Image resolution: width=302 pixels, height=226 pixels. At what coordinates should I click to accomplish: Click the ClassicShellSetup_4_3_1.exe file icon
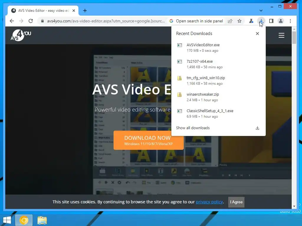(x=180, y=111)
